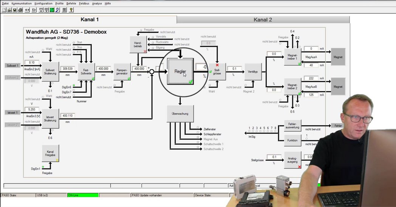This screenshot has height=207, width=396.
Task: Click the 400.110 mm actual value field
Action: 68,116
